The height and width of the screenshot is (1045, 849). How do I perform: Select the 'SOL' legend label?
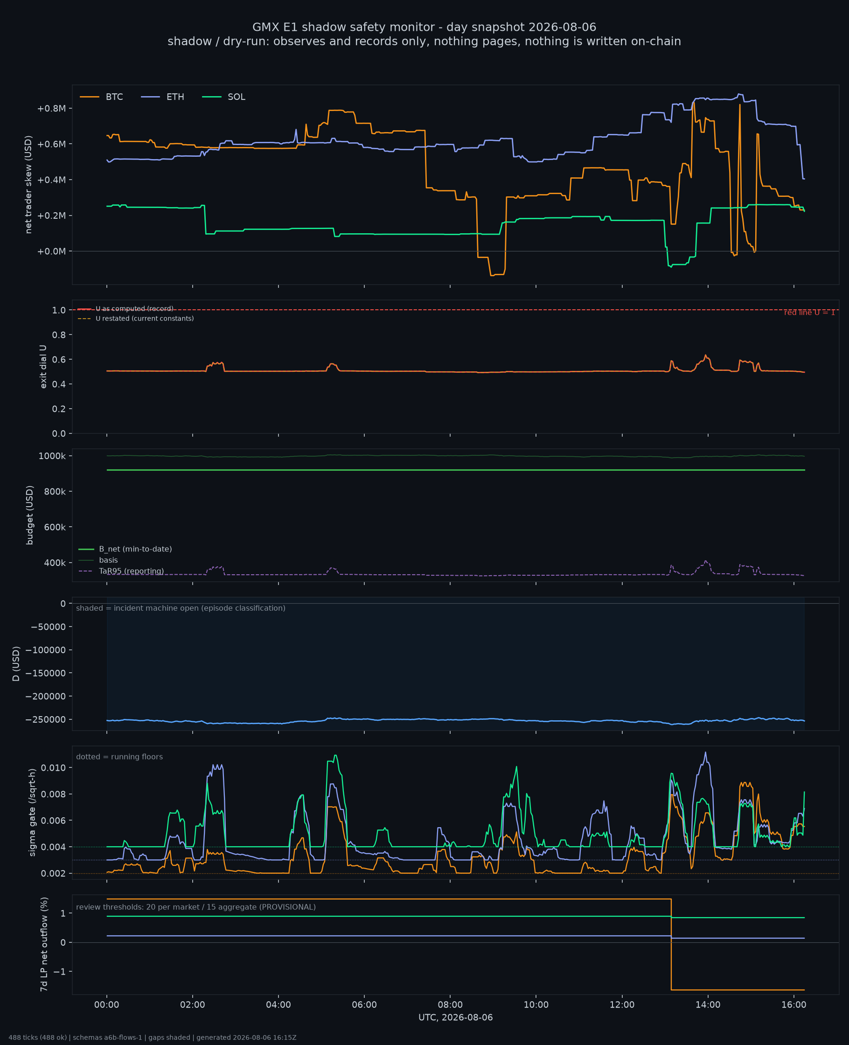(237, 97)
